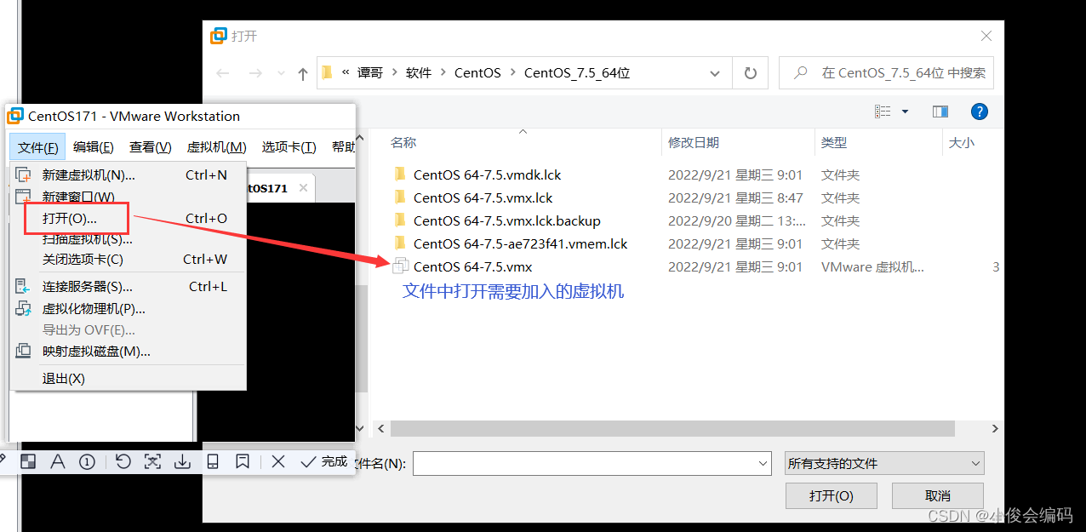Choose 打开(O)... in File menu
1086x532 pixels.
point(128,219)
